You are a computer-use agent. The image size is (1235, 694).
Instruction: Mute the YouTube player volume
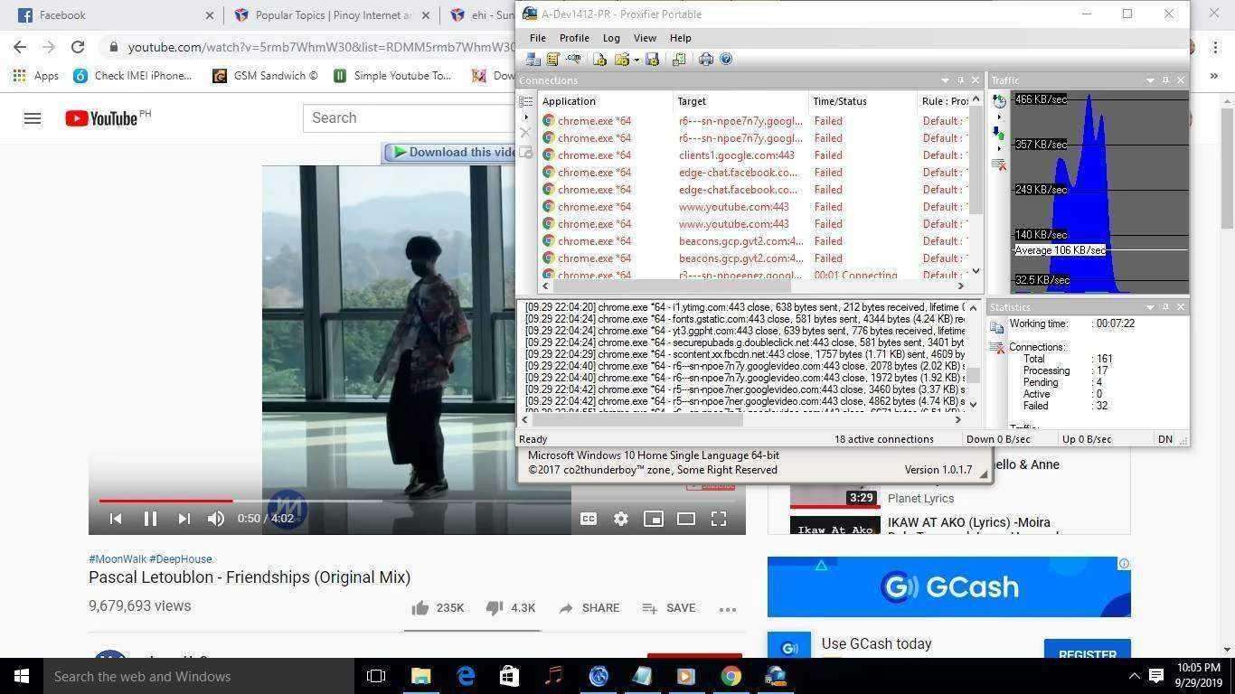click(x=216, y=519)
